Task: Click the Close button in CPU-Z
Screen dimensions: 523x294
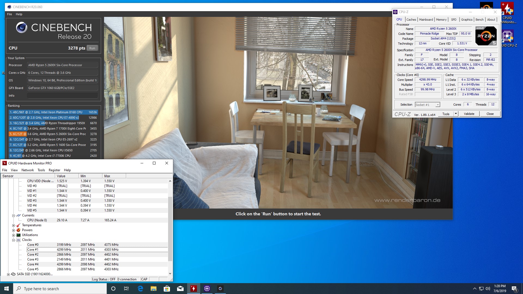Action: click(x=490, y=114)
